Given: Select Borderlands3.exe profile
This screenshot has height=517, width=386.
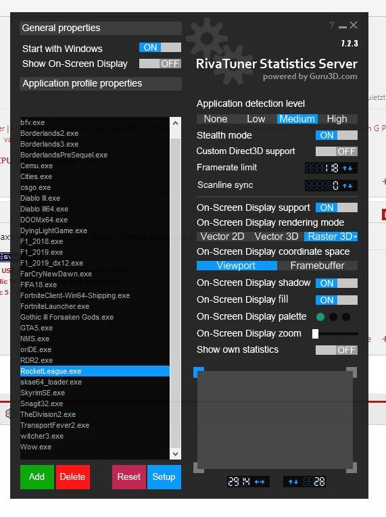Looking at the screenshot, I should pos(95,144).
